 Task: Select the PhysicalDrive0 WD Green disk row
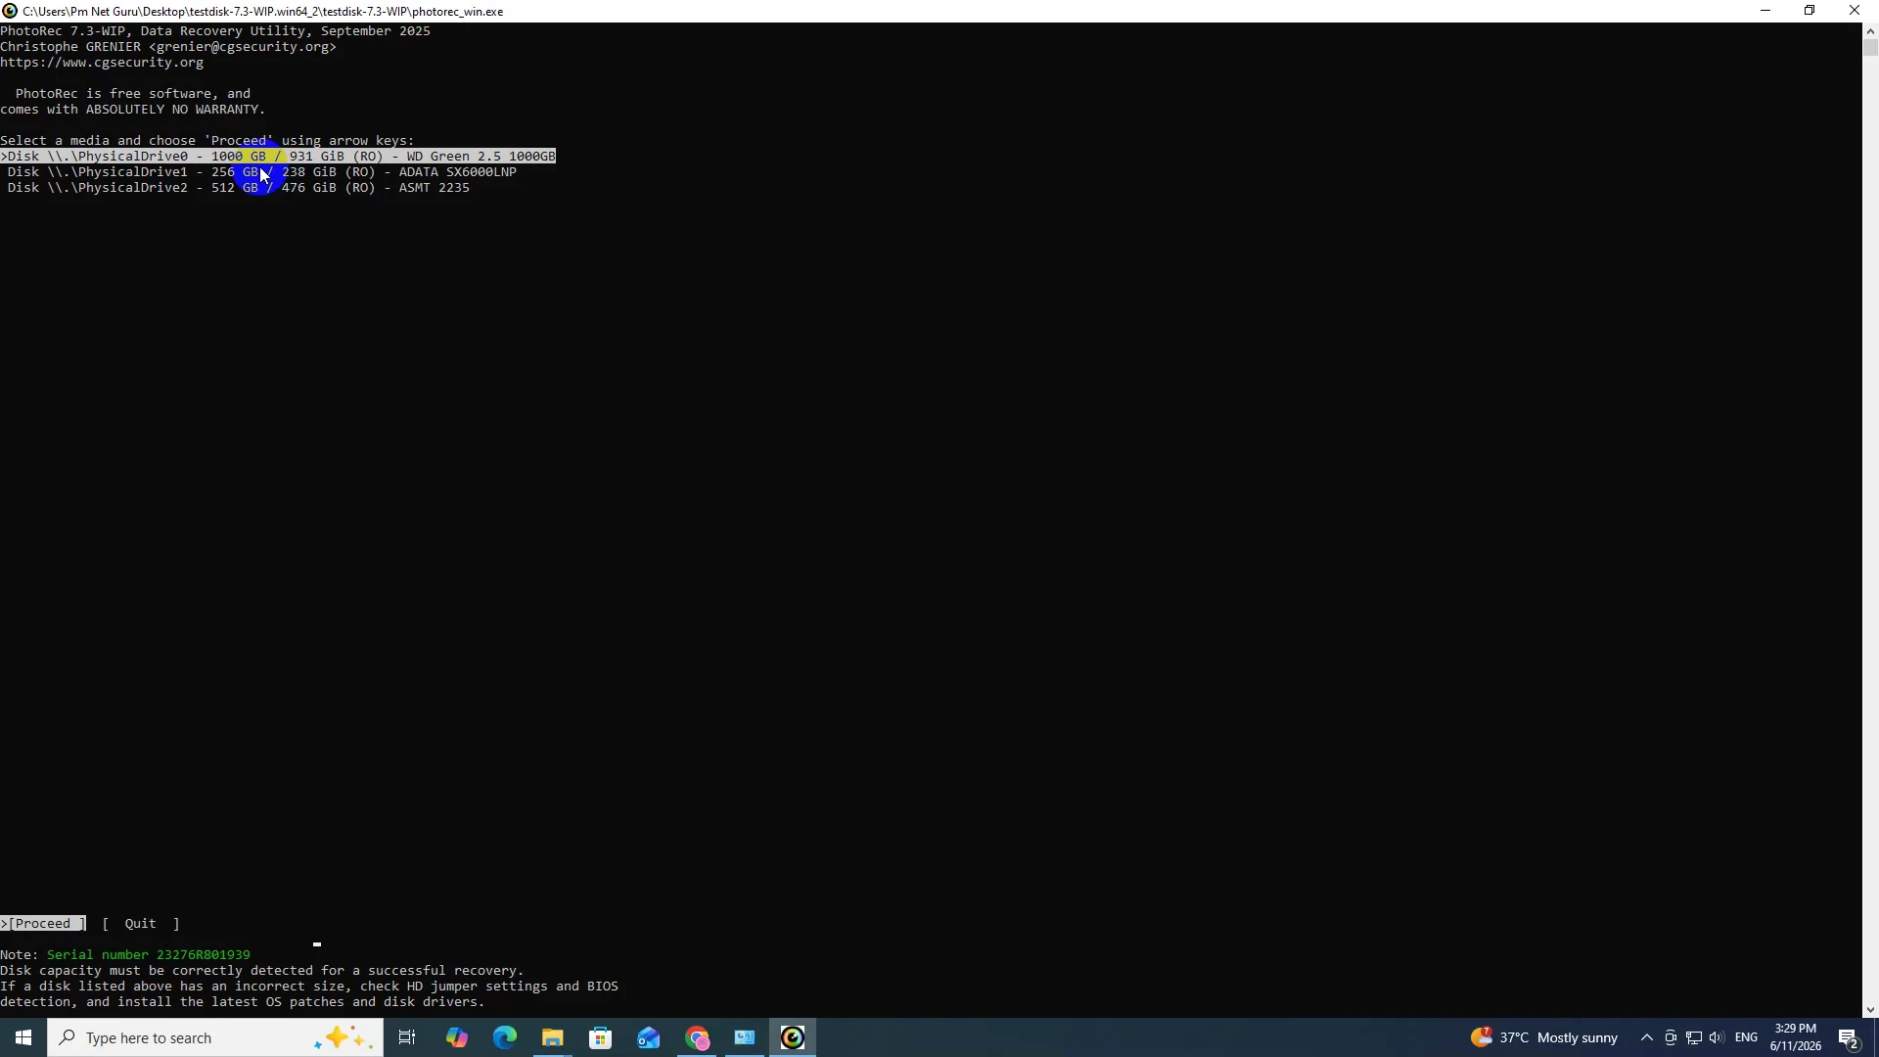(278, 157)
